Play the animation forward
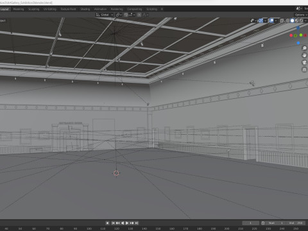The width and height of the screenshot is (308, 231). click(127, 223)
